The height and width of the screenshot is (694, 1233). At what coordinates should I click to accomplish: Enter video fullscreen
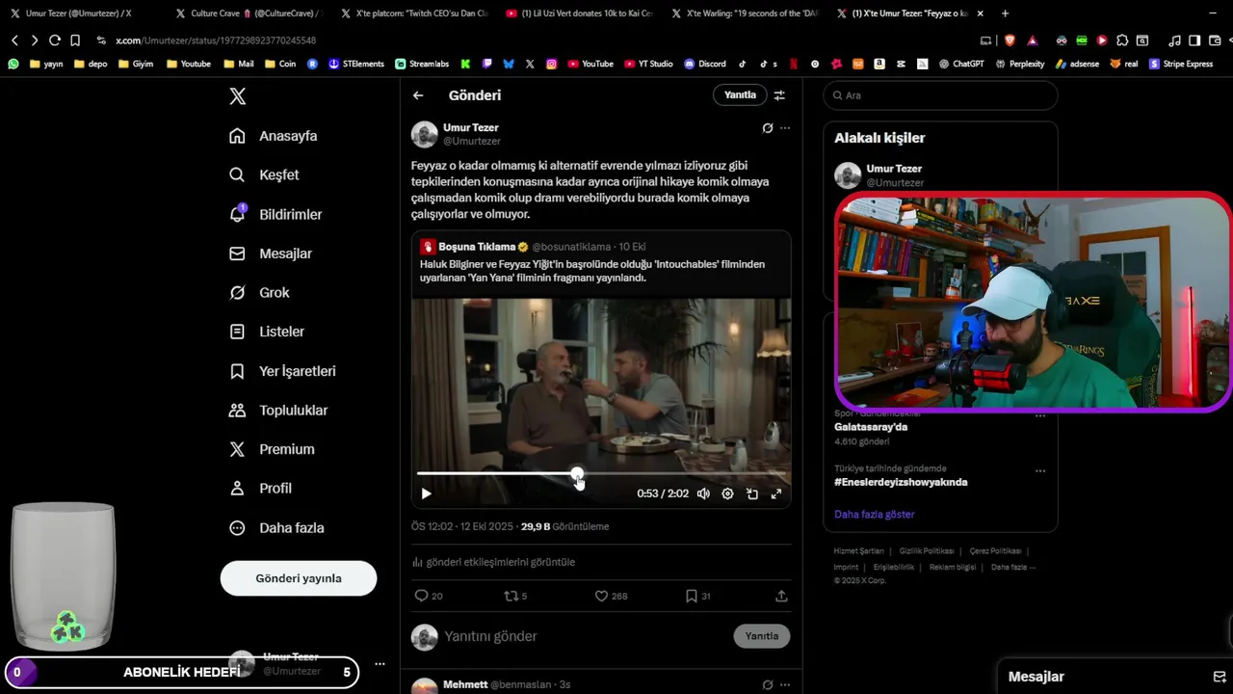776,494
